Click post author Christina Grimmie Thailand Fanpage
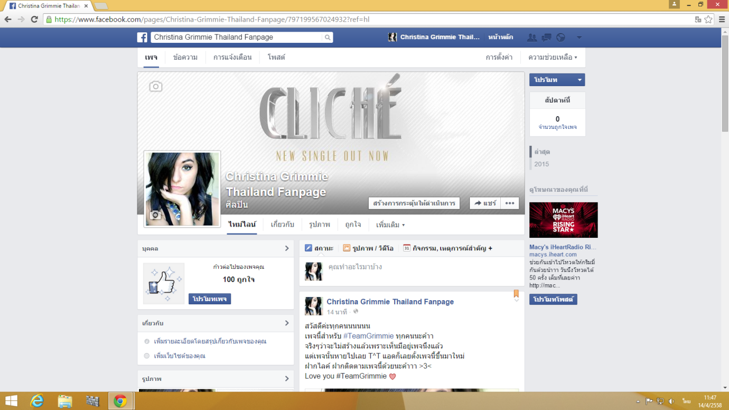This screenshot has width=729, height=410. [x=390, y=302]
